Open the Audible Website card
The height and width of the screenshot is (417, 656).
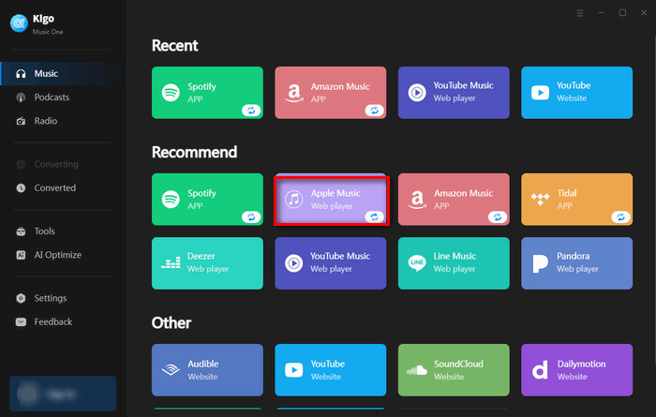tap(207, 370)
